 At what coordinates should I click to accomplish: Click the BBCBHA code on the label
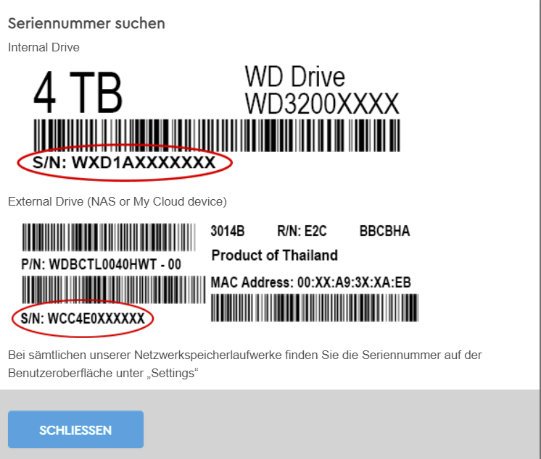pyautogui.click(x=384, y=231)
